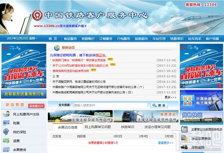Open 客户信箱 in the navigation bar

click(212, 38)
